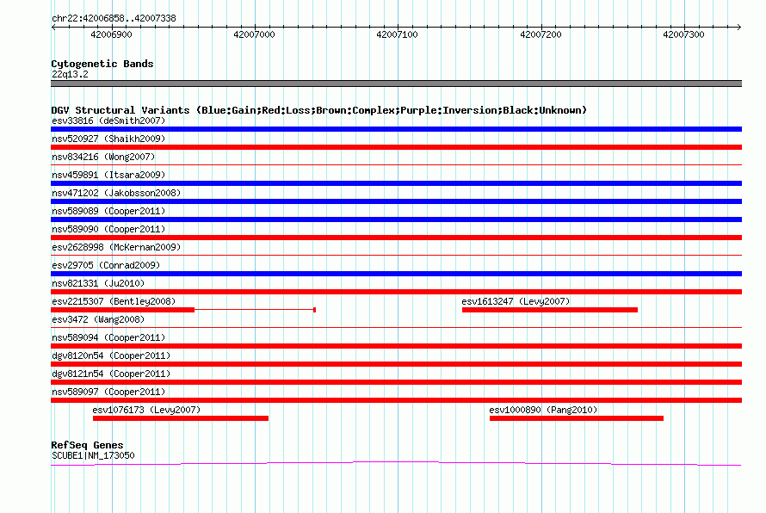Select the esv29705 (Conrad2009) label

106,265
